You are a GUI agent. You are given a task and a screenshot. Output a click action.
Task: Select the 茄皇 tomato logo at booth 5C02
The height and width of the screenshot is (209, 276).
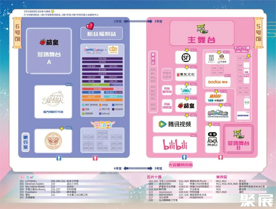click(x=186, y=106)
